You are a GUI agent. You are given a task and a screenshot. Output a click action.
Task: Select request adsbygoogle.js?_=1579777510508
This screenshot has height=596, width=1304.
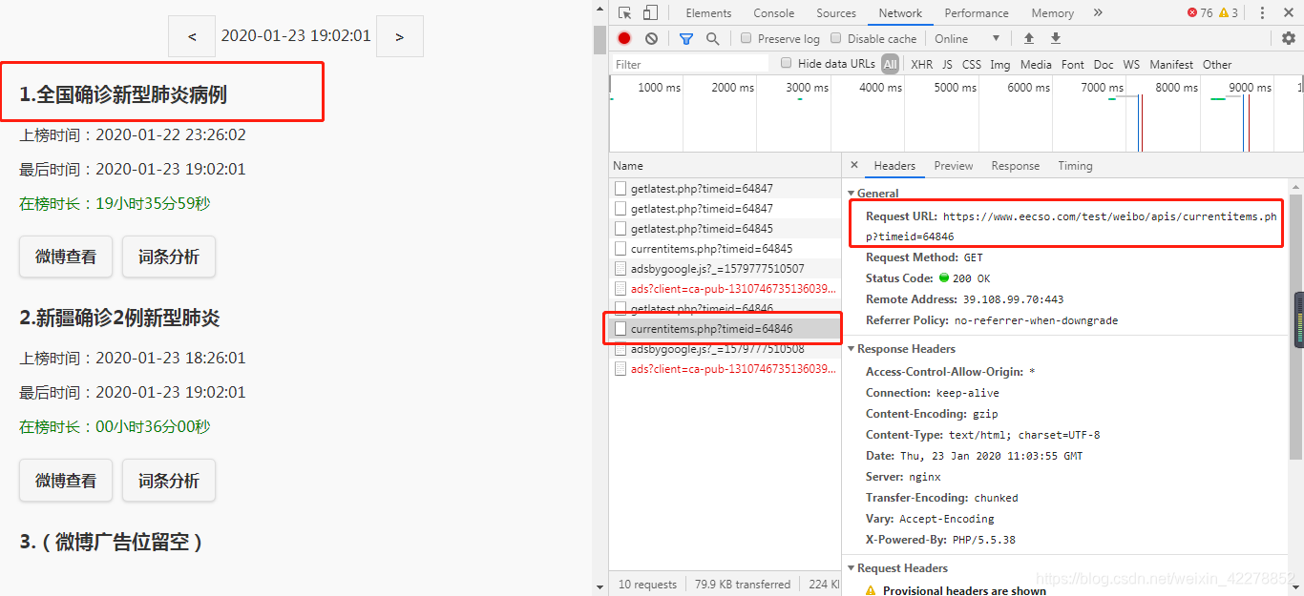point(725,349)
